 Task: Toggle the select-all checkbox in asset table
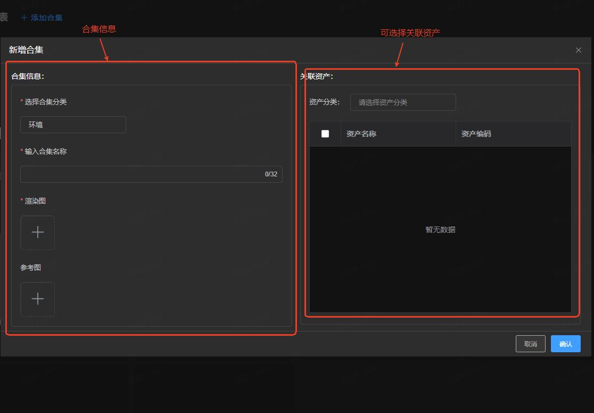325,134
